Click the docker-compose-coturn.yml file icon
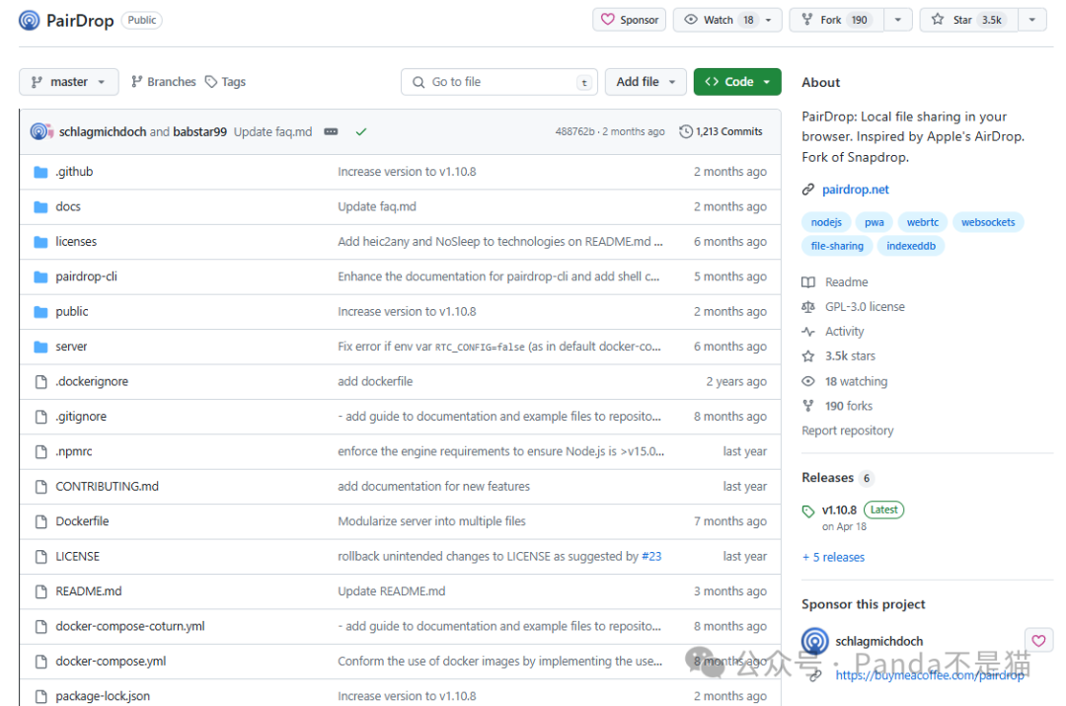 pos(40,626)
